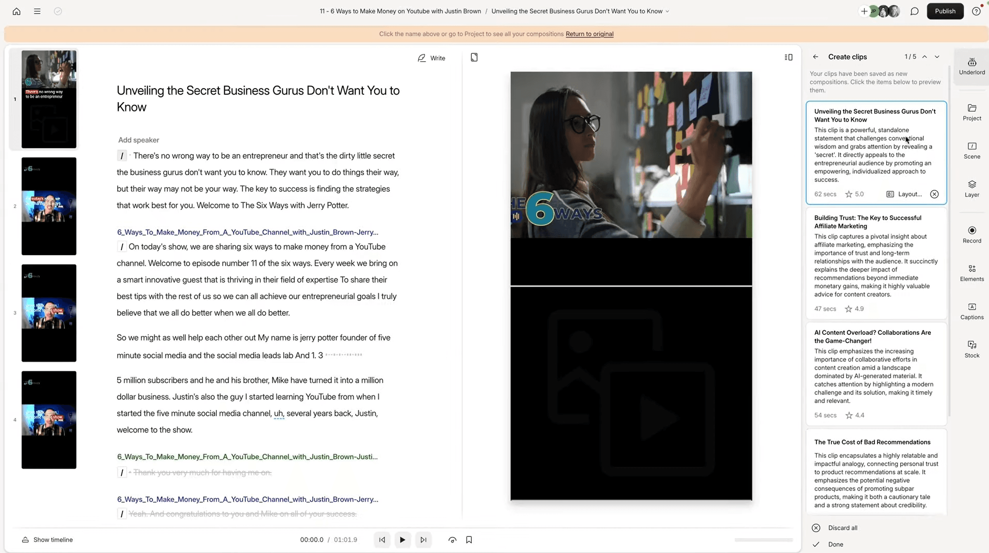Open the Stock media panel
989x553 pixels.
[x=971, y=348]
